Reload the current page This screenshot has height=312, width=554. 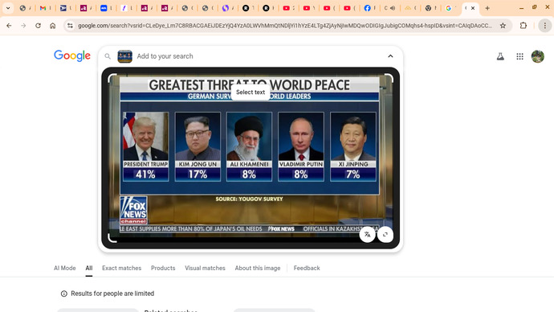tap(38, 26)
